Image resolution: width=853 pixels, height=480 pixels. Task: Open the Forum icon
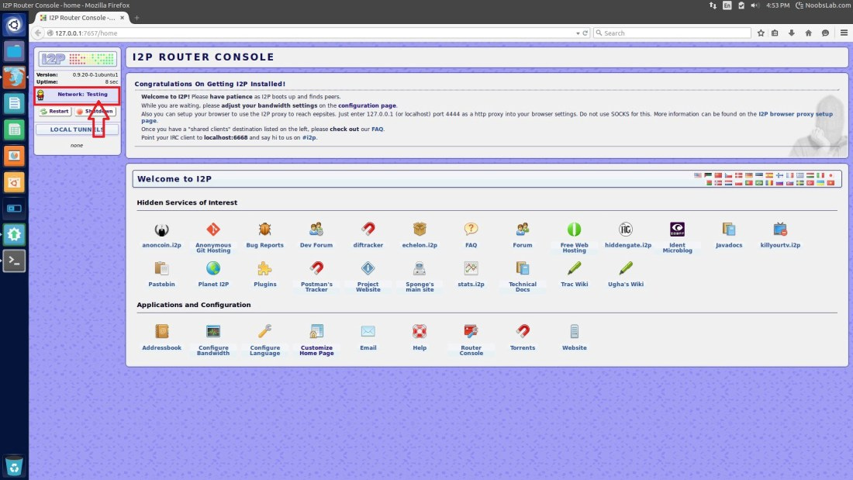(522, 230)
